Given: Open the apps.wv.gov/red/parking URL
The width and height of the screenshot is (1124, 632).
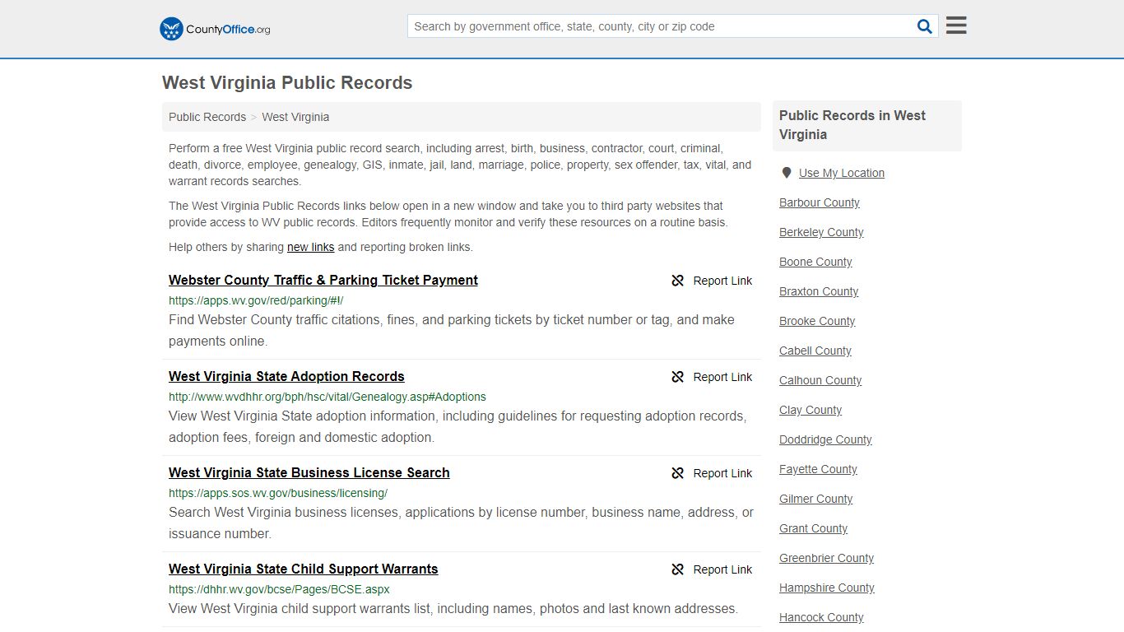Looking at the screenshot, I should [256, 300].
